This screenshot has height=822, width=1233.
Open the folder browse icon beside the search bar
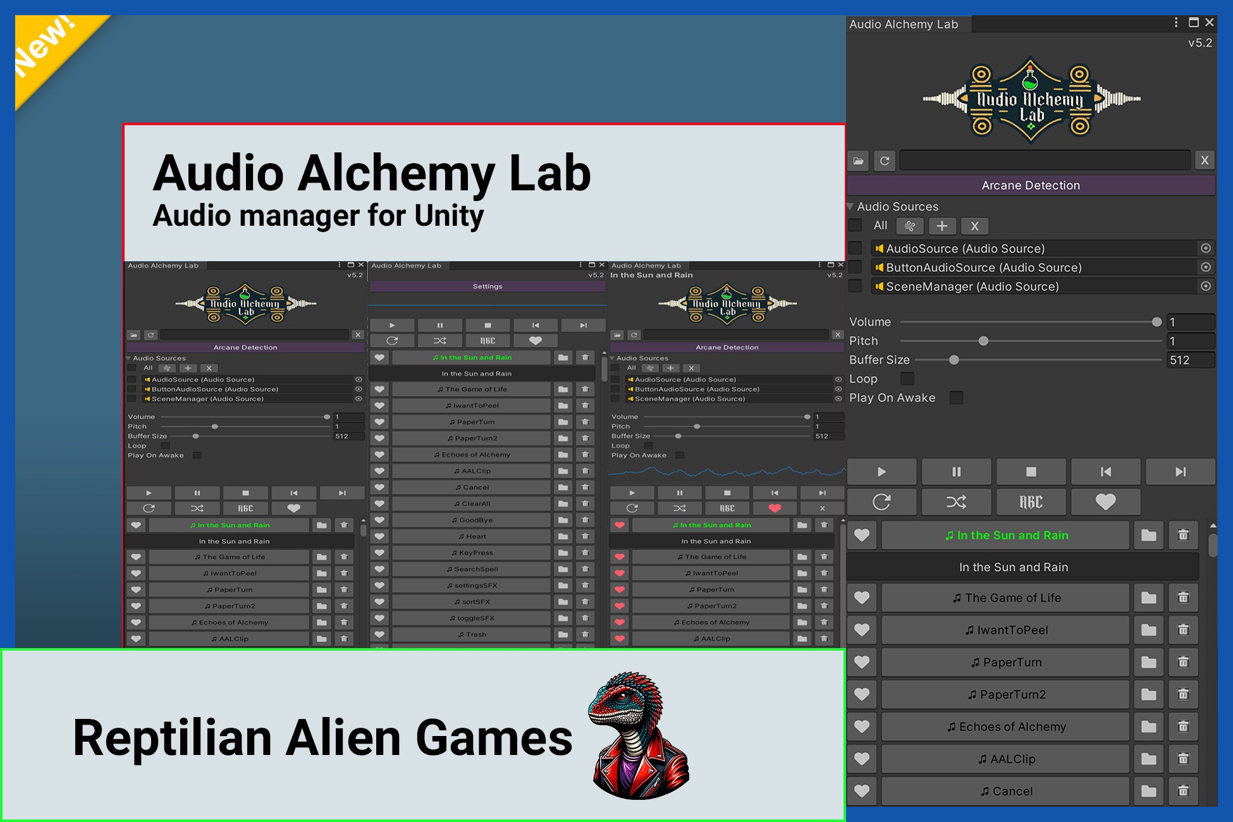859,161
